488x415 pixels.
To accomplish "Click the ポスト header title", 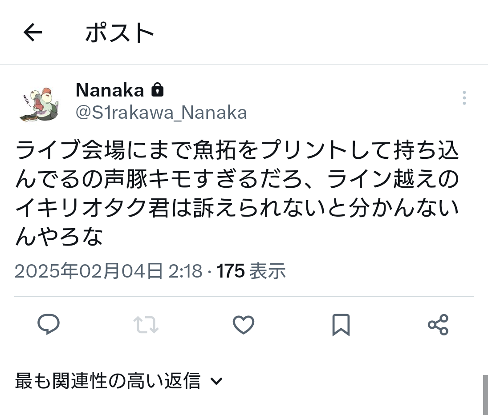I will pos(119,32).
